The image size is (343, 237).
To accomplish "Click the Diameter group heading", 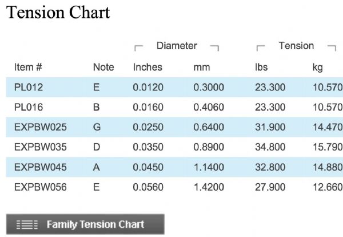I will coord(177,46).
